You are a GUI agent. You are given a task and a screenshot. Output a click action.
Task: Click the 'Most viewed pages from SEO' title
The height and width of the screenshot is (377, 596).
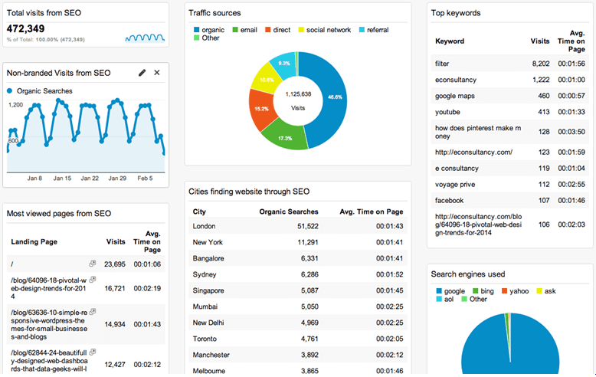(59, 214)
